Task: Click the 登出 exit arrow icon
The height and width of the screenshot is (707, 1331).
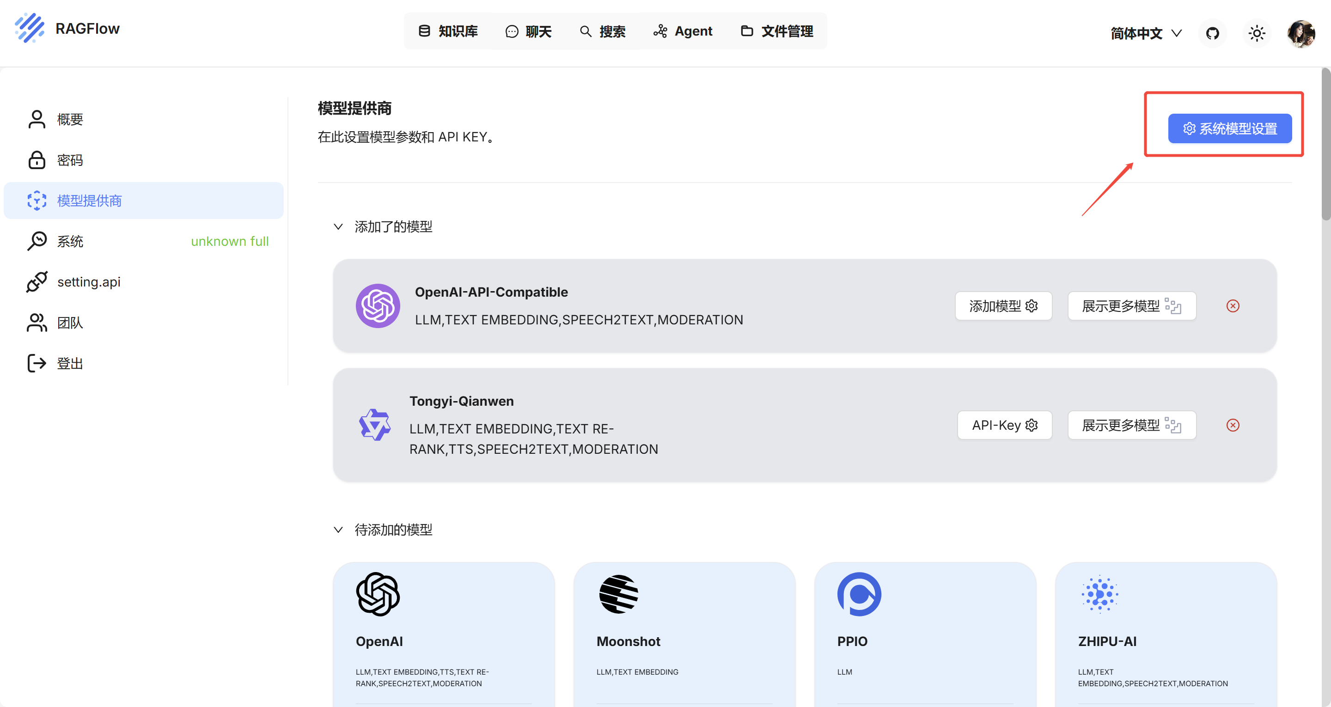Action: 37,363
